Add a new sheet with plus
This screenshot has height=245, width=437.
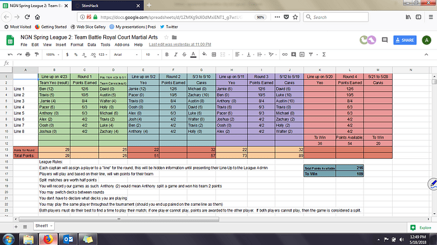click(16, 227)
